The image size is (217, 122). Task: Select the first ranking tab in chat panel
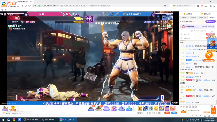pos(184,18)
